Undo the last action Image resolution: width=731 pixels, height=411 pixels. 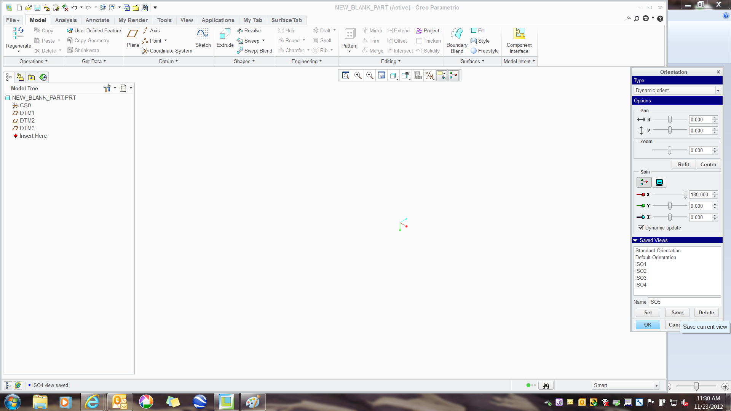(x=74, y=8)
